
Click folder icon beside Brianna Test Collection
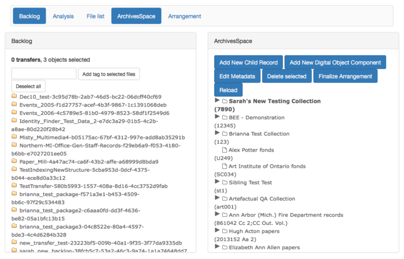tap(225, 134)
